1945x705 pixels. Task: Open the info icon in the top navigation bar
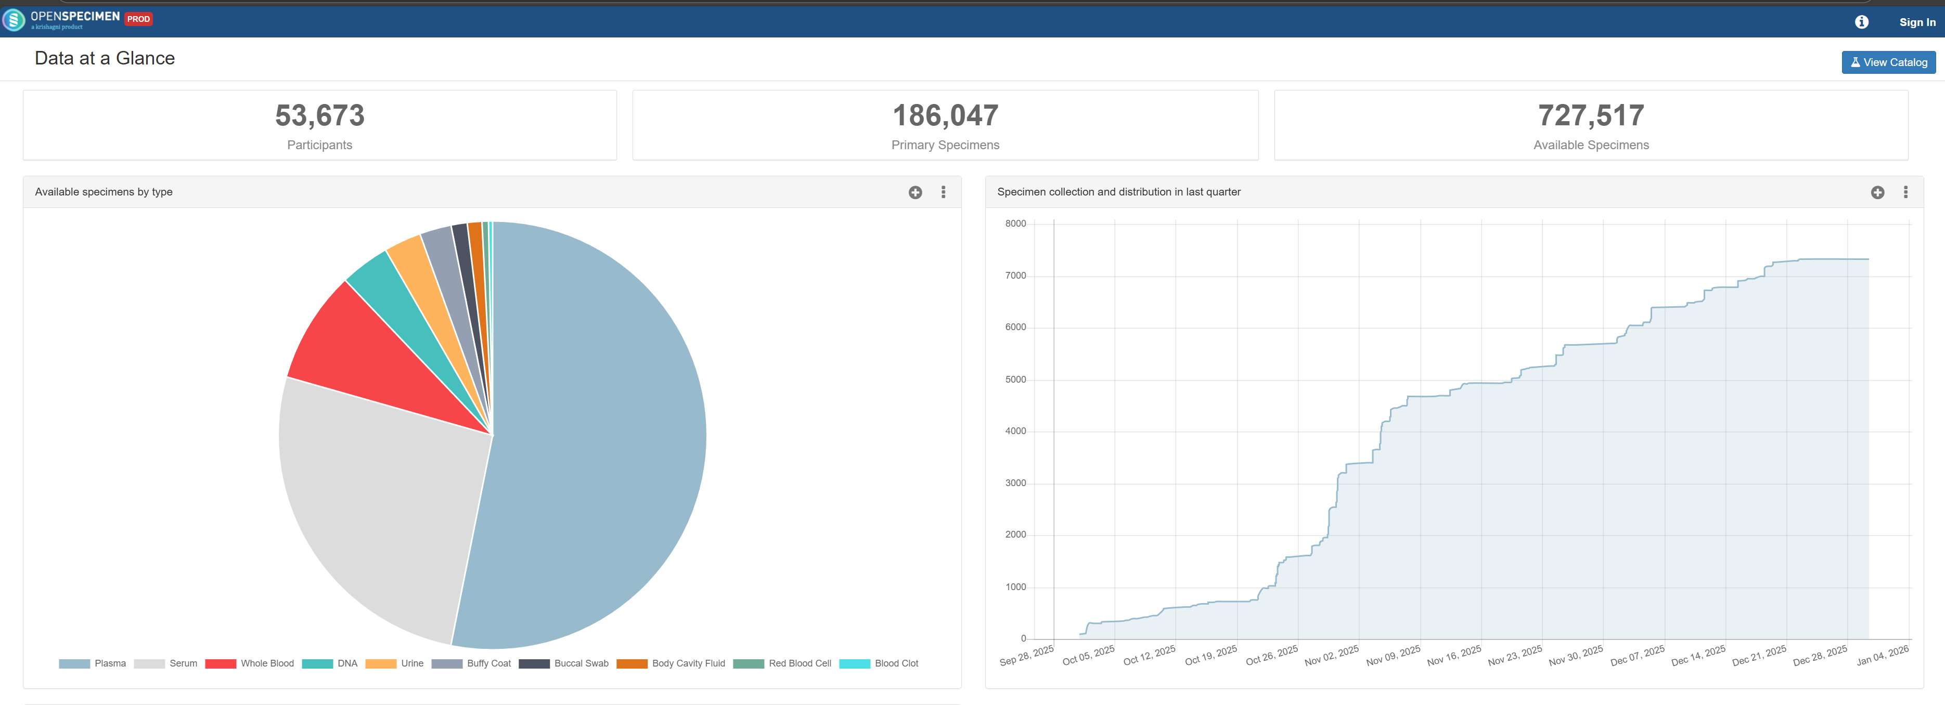(1862, 21)
